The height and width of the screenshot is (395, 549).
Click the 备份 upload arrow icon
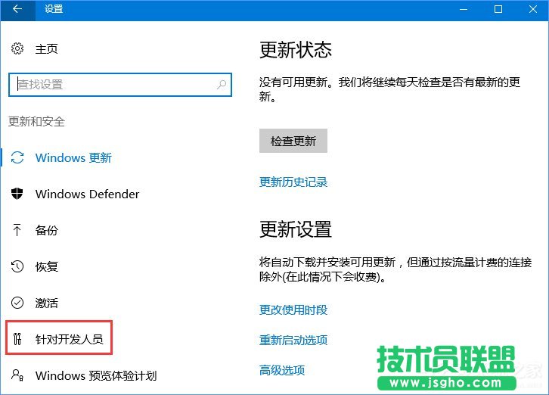pos(17,230)
